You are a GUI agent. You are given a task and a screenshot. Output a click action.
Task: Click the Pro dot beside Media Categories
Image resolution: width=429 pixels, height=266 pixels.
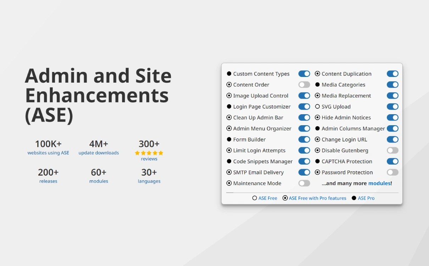317,85
